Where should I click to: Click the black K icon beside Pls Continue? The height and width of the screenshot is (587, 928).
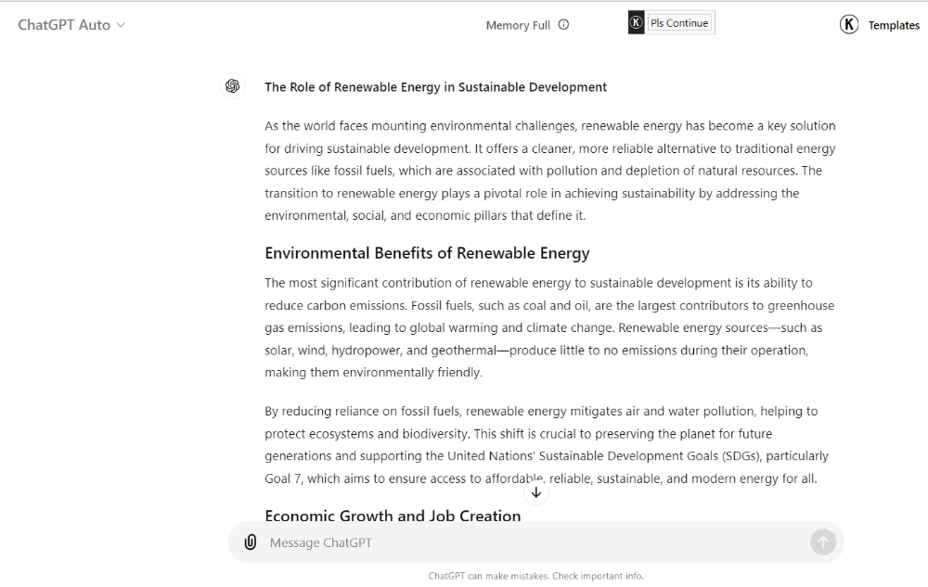636,23
